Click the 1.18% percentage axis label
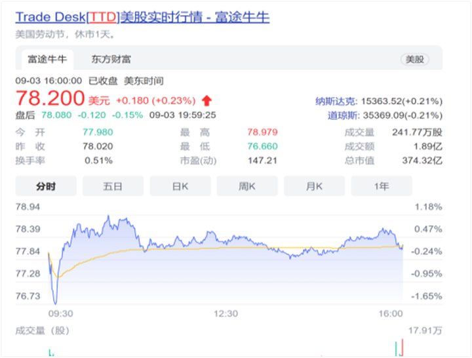Screen dimensions: 472x358 (x=428, y=207)
